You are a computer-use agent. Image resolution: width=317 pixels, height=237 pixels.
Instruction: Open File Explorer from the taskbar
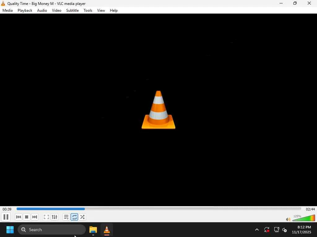coord(93,230)
